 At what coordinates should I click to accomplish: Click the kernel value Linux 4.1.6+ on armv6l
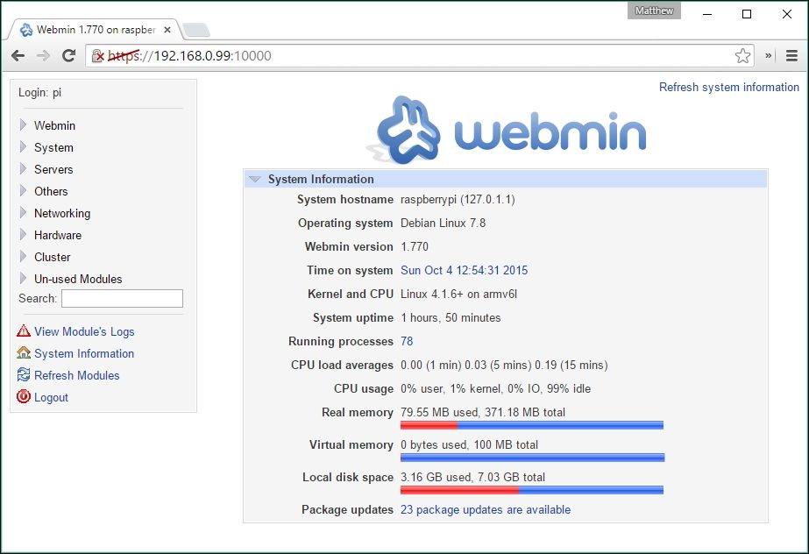click(458, 294)
